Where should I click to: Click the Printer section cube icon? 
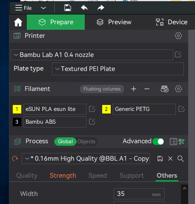tap(17, 36)
